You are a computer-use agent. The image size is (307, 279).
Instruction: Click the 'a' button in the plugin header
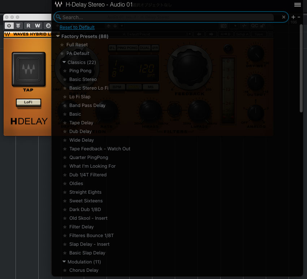[48, 26]
